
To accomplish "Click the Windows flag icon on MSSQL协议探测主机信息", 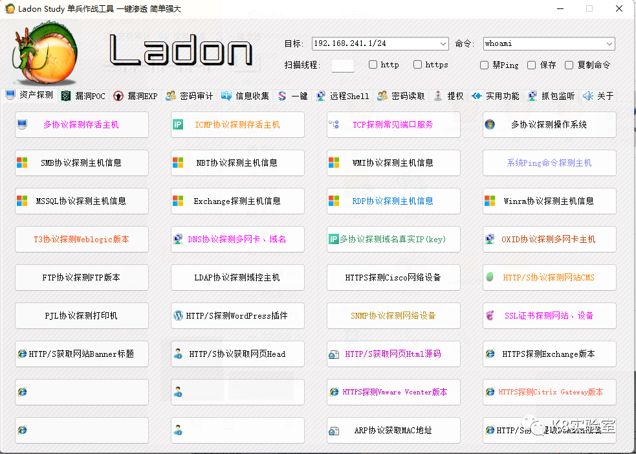I will pos(22,201).
